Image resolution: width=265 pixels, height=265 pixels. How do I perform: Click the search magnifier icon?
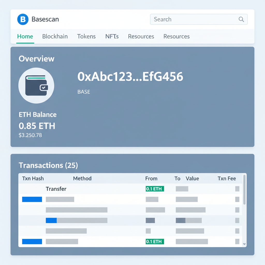241,19
